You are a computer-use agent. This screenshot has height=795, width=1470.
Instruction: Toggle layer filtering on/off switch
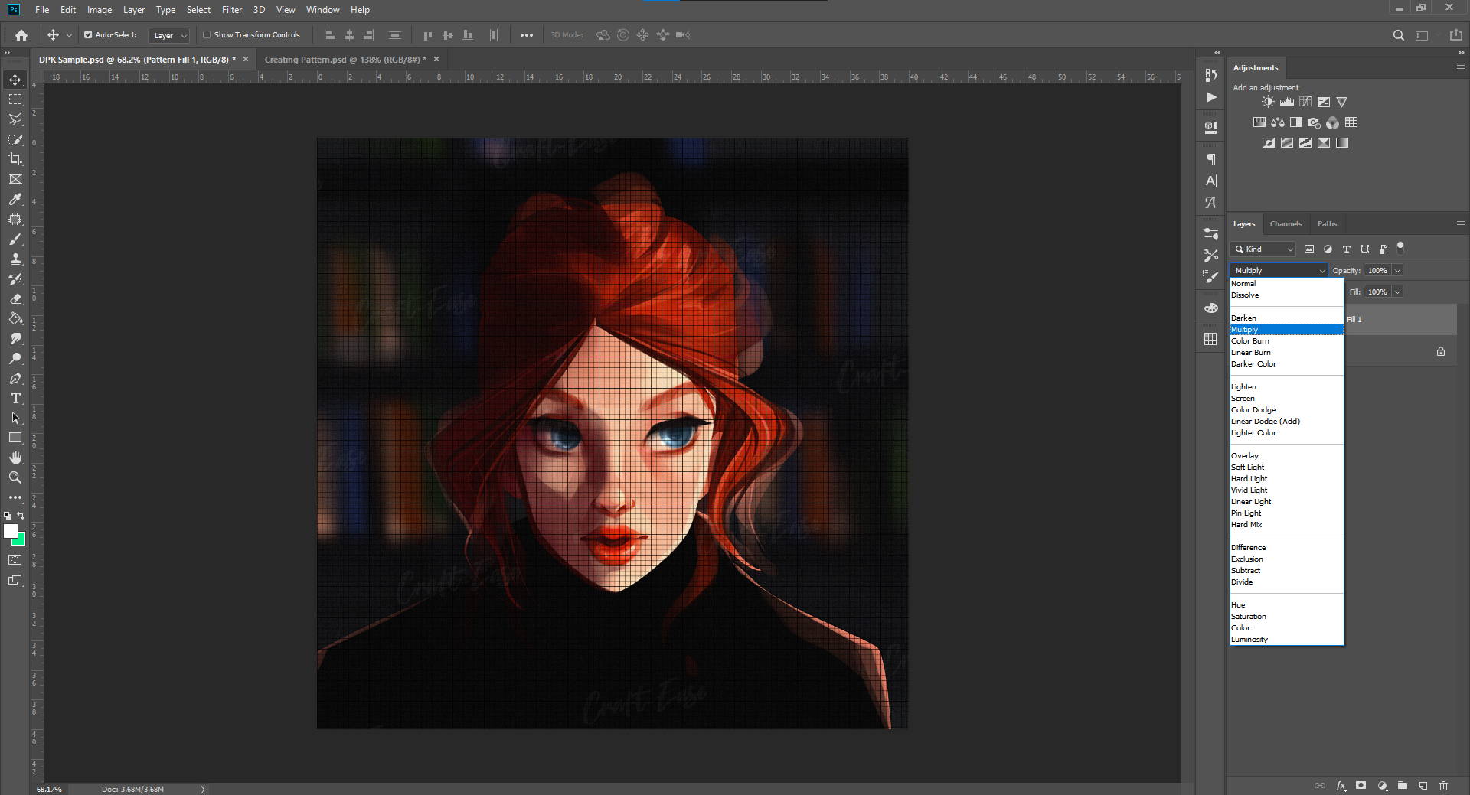coord(1400,247)
